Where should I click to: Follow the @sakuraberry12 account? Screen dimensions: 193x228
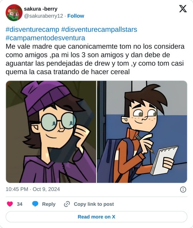pos(76,16)
